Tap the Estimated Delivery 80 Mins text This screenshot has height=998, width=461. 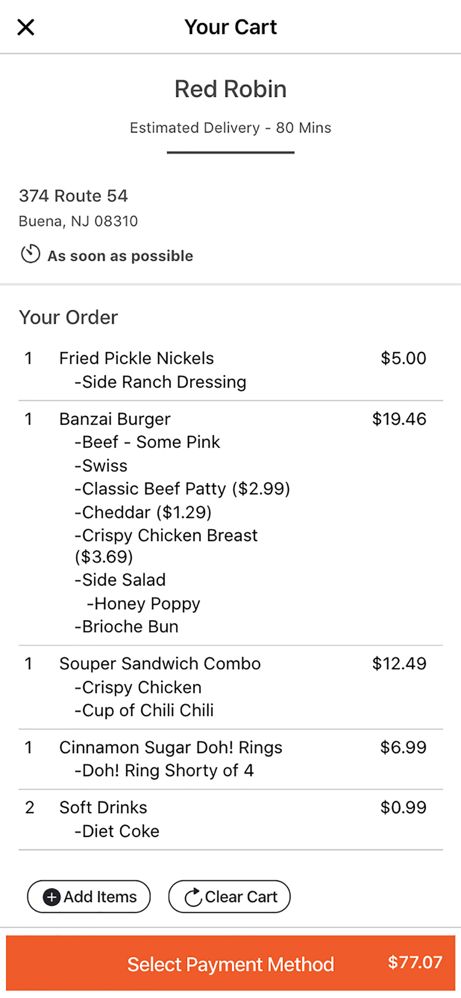(230, 128)
